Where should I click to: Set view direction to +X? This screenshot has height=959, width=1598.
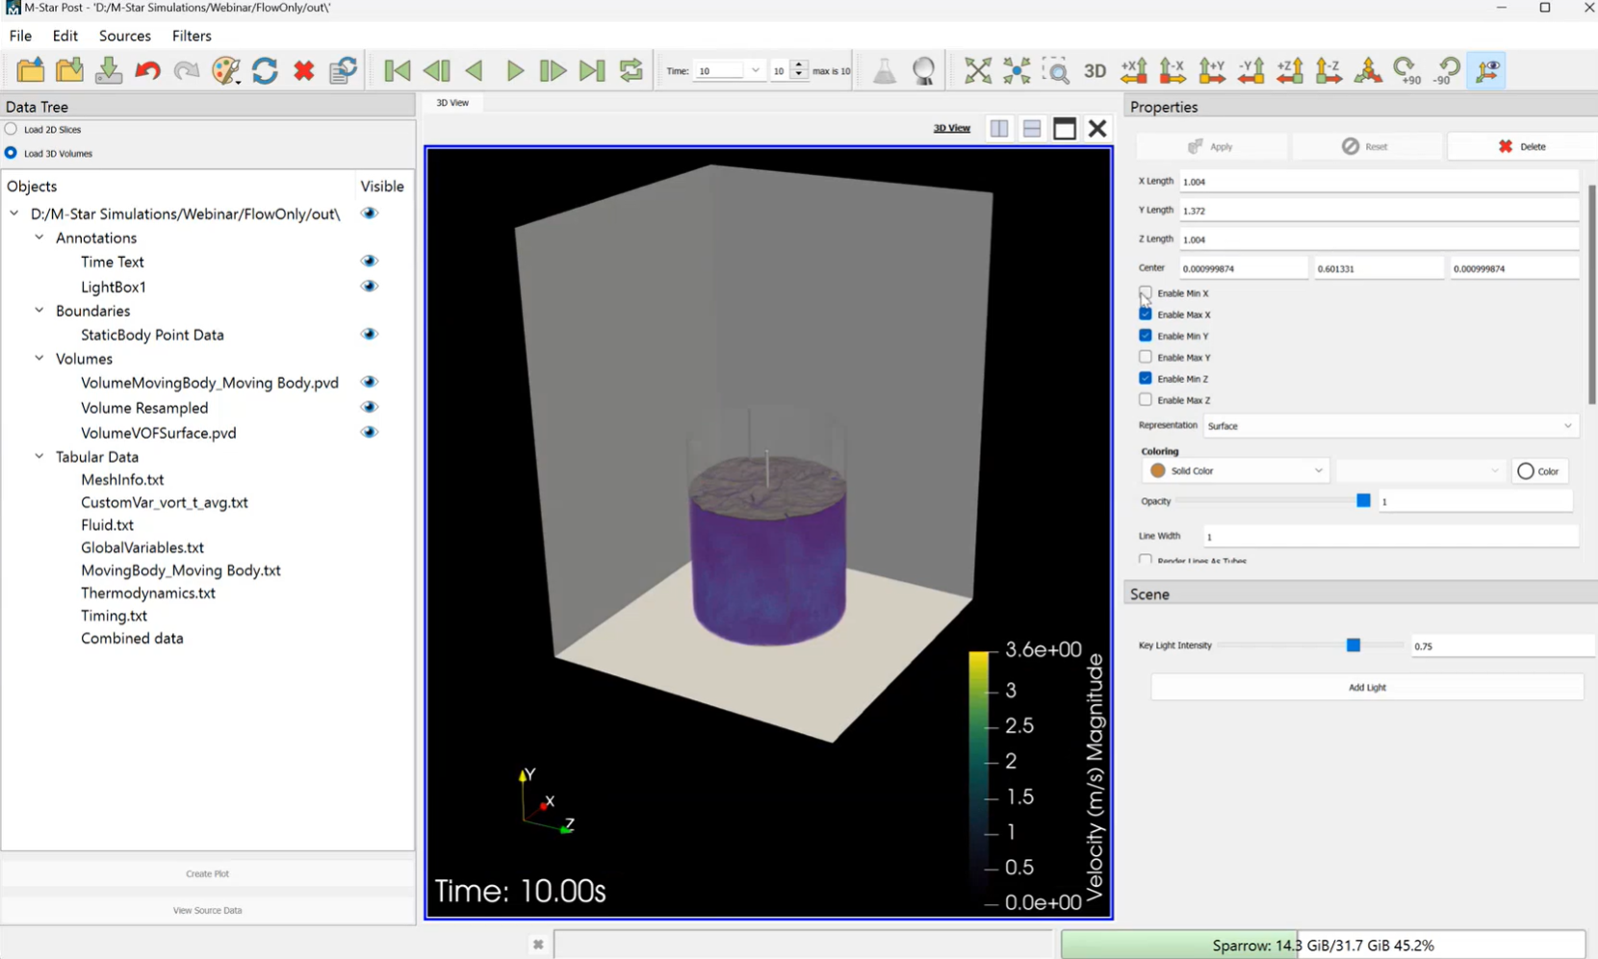(x=1134, y=70)
